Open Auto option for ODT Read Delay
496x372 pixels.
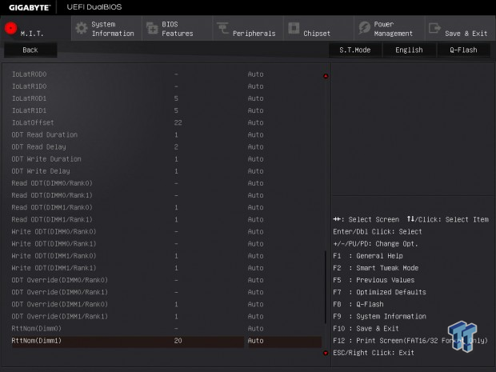[x=255, y=146]
